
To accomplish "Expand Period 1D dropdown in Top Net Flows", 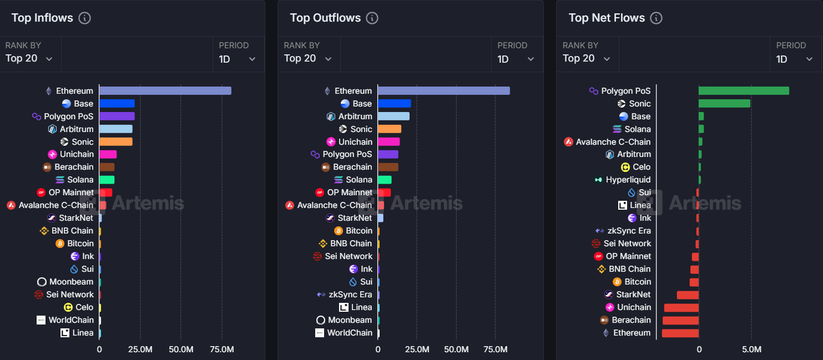I will (795, 52).
